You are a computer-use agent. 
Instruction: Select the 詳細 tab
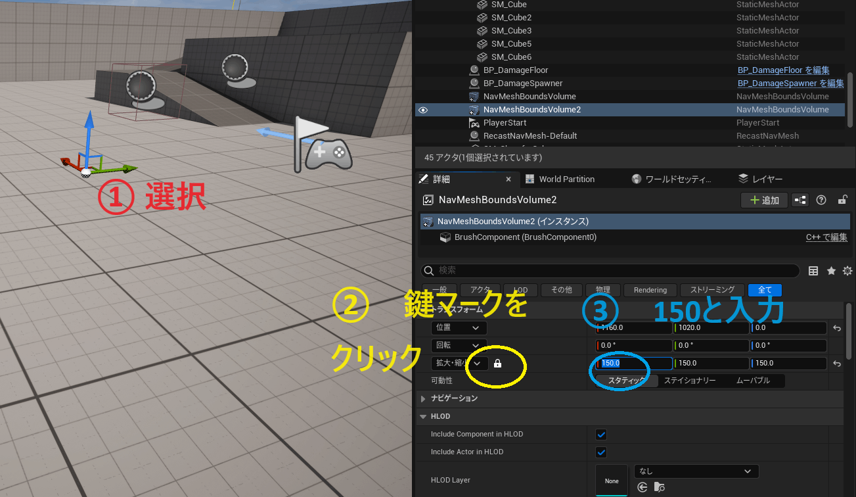point(468,179)
